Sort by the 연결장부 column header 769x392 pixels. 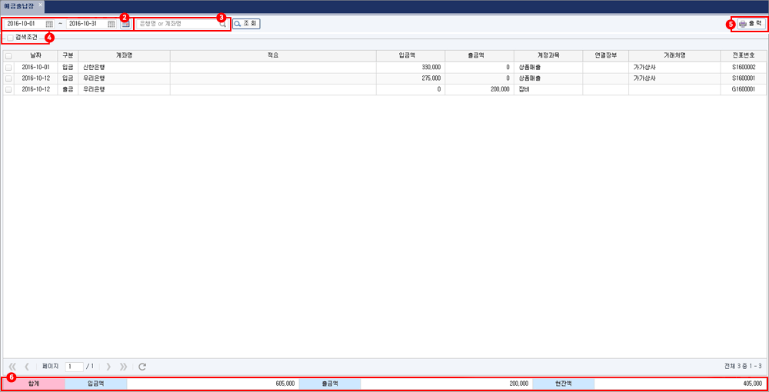pos(605,55)
